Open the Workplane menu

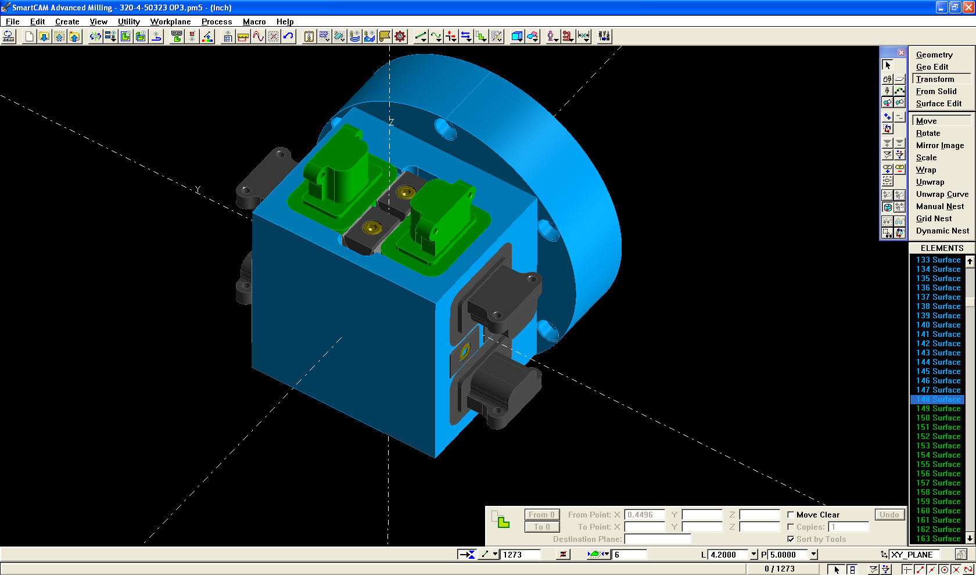point(170,21)
